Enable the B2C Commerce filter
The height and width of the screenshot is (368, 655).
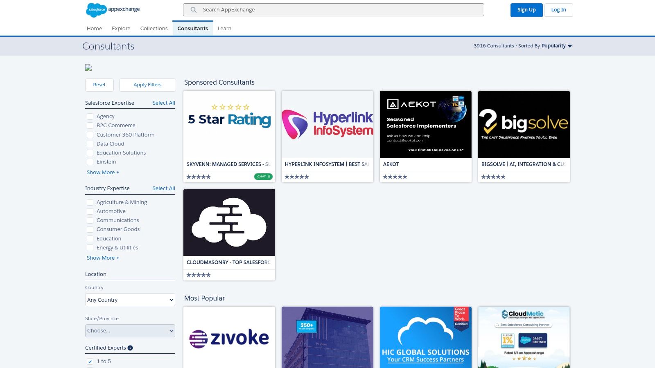(x=90, y=125)
